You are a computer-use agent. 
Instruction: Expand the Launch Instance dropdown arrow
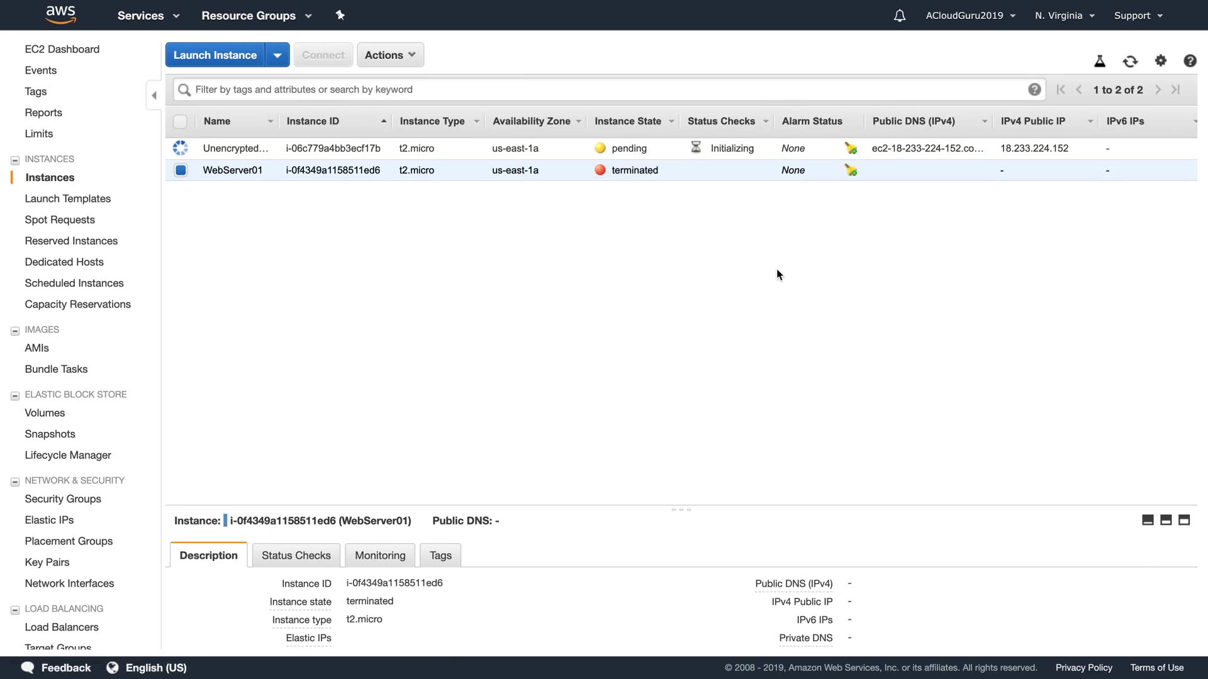[x=277, y=55]
